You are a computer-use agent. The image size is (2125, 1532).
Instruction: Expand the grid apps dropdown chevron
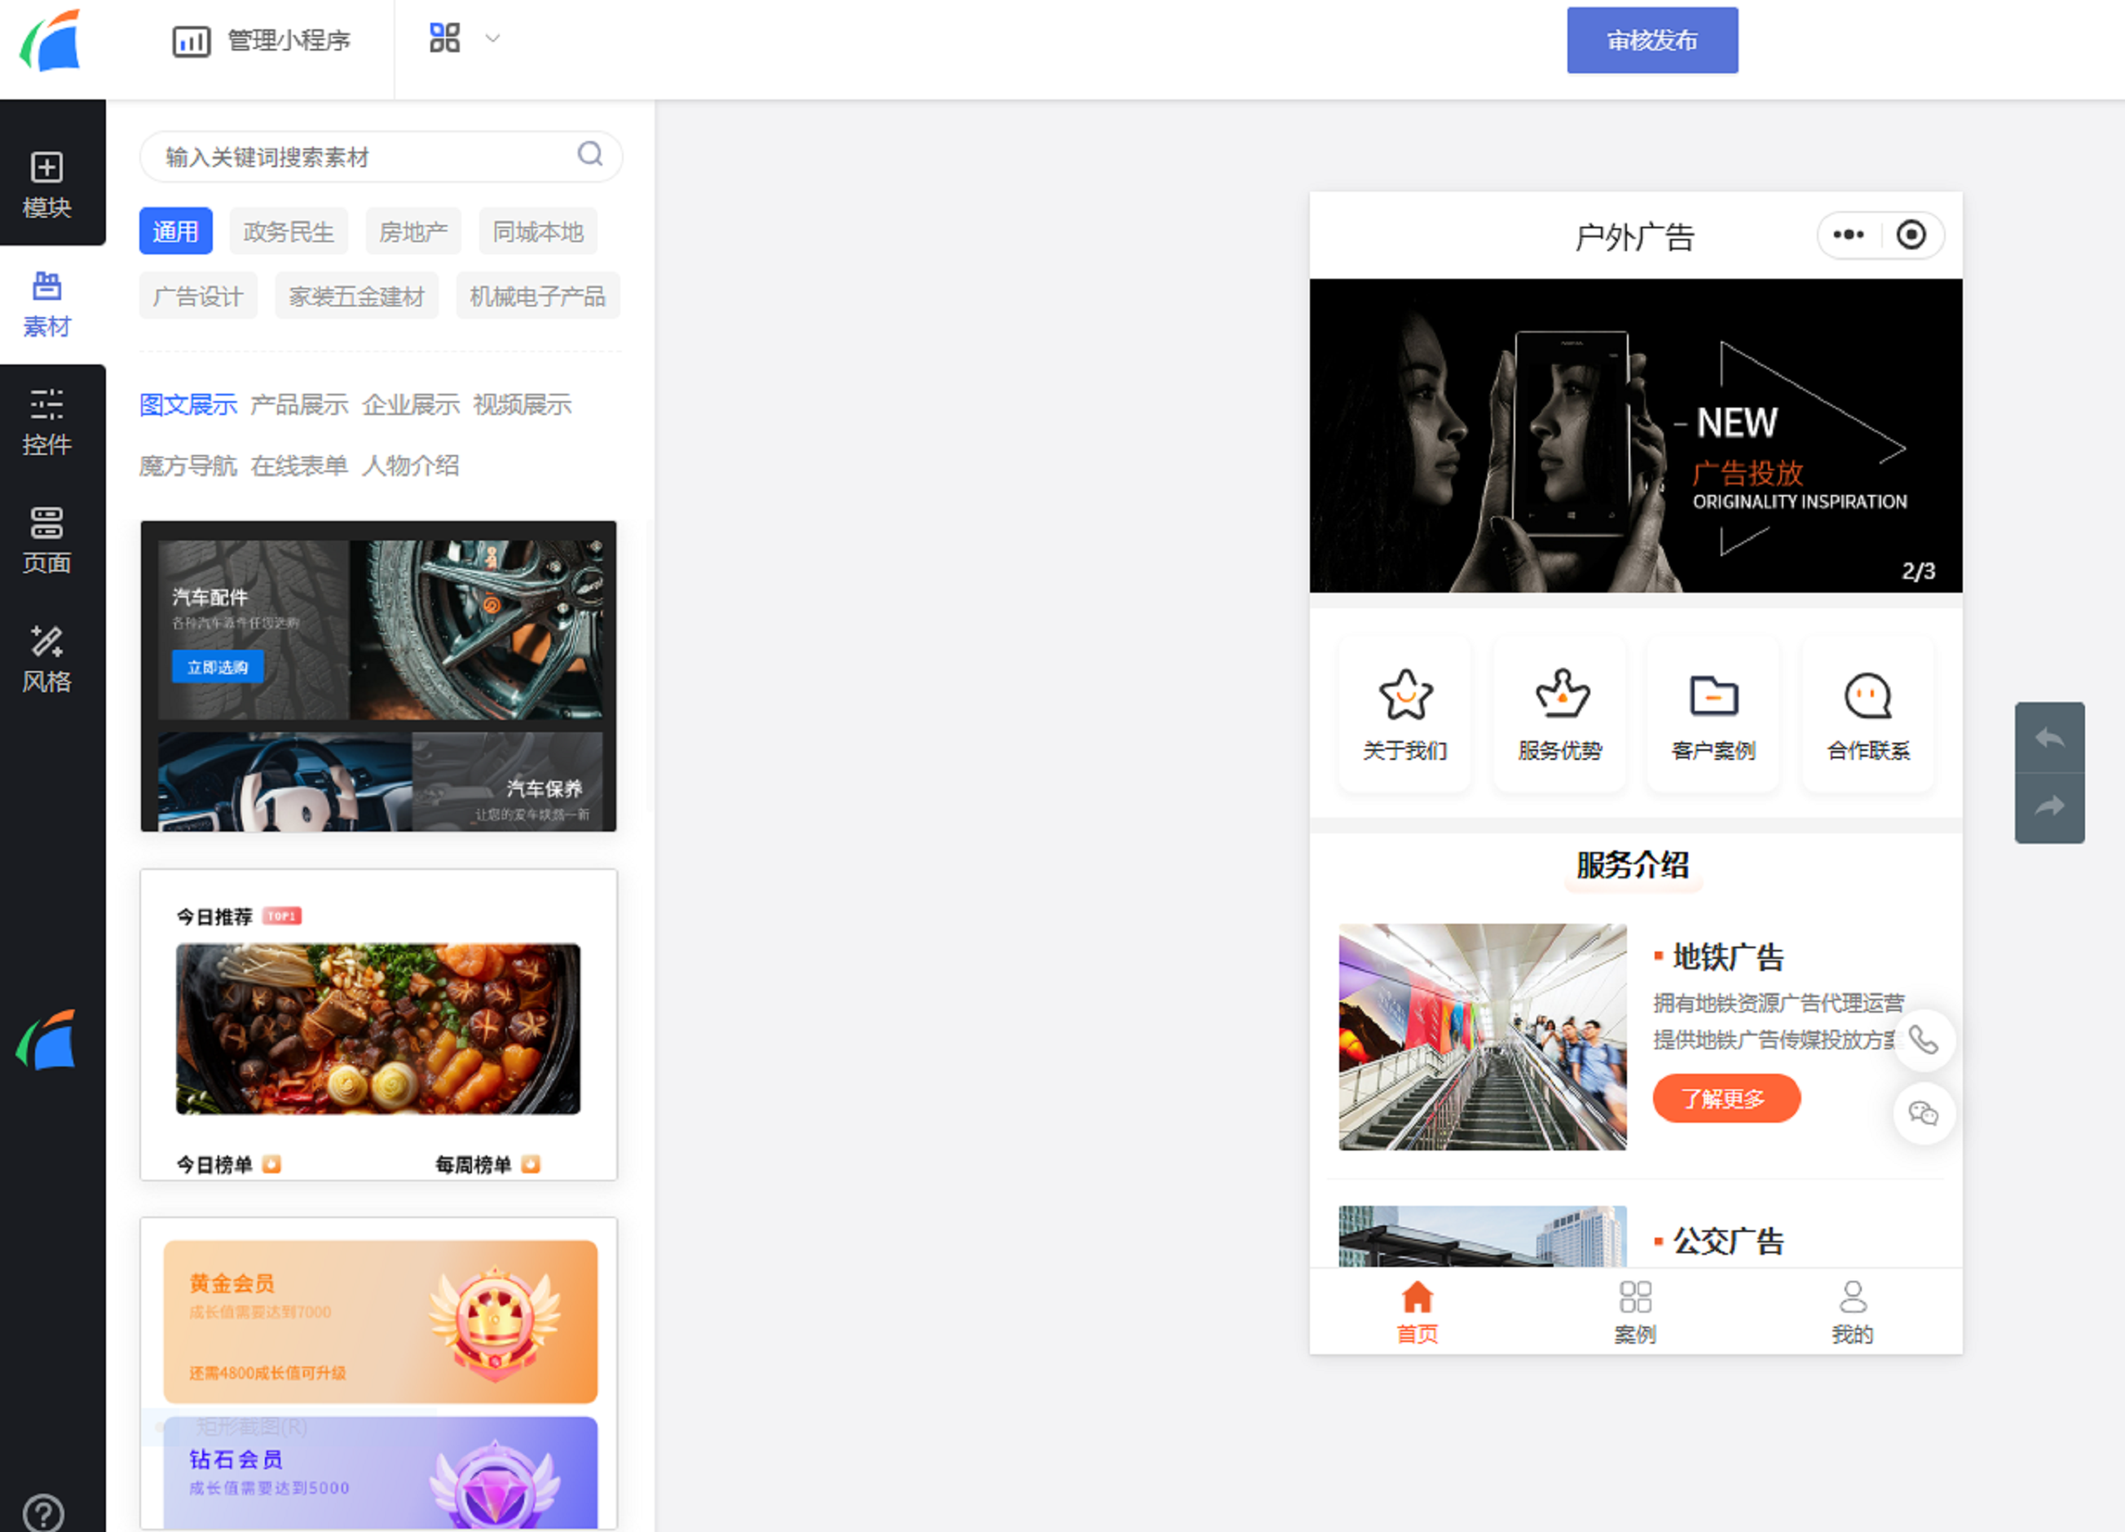[493, 38]
